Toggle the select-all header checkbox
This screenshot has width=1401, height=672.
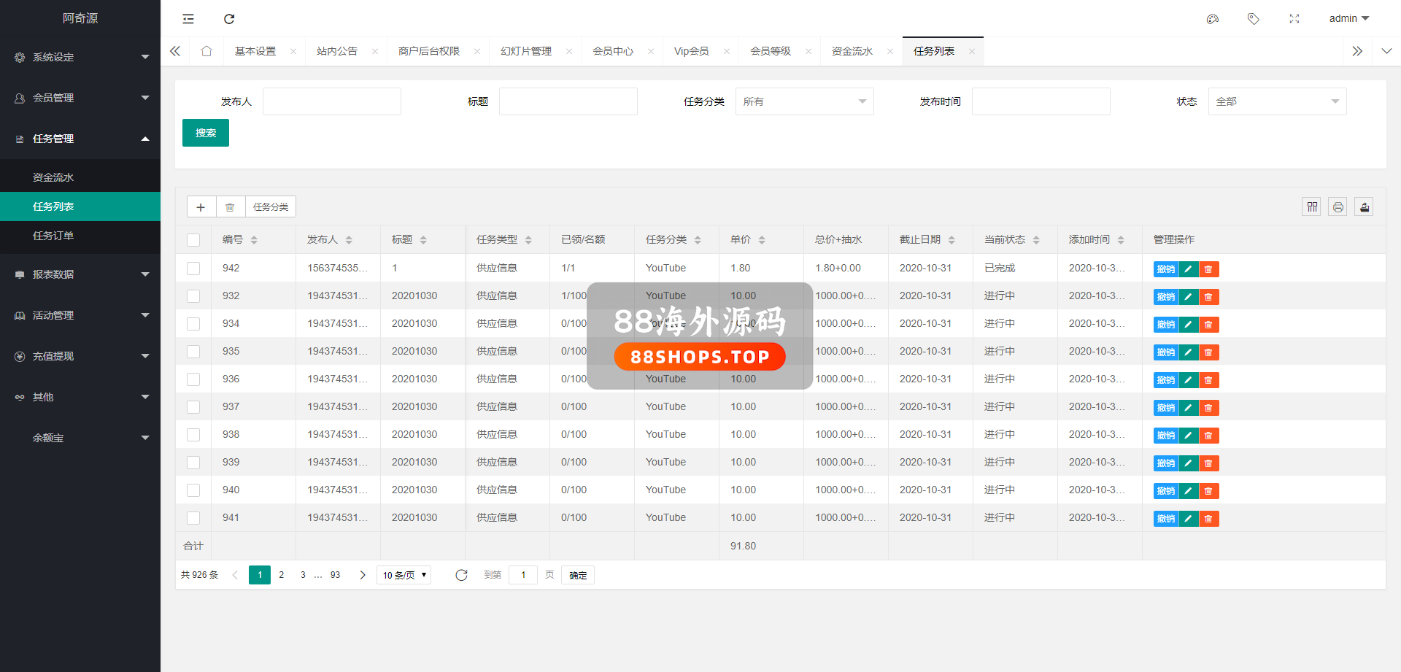(193, 240)
